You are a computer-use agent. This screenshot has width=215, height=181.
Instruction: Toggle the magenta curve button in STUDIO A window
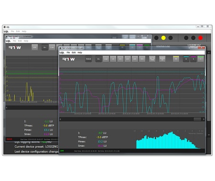(140, 45)
